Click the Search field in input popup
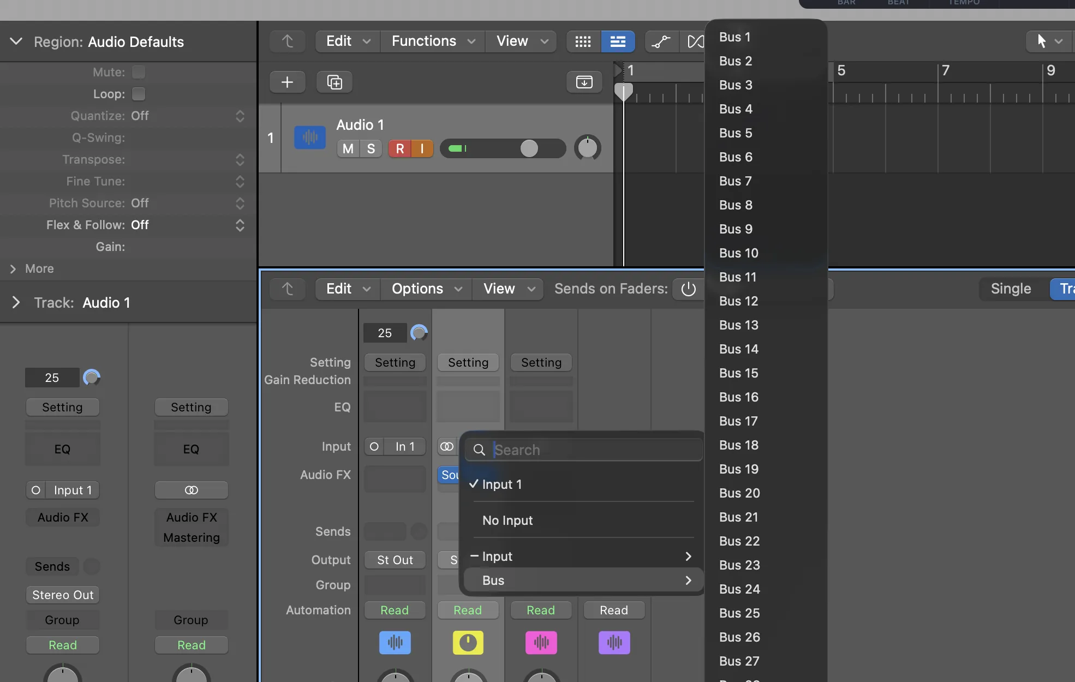 click(x=584, y=450)
